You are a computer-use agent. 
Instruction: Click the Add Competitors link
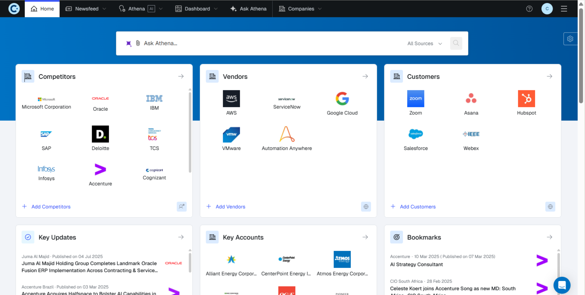point(51,207)
